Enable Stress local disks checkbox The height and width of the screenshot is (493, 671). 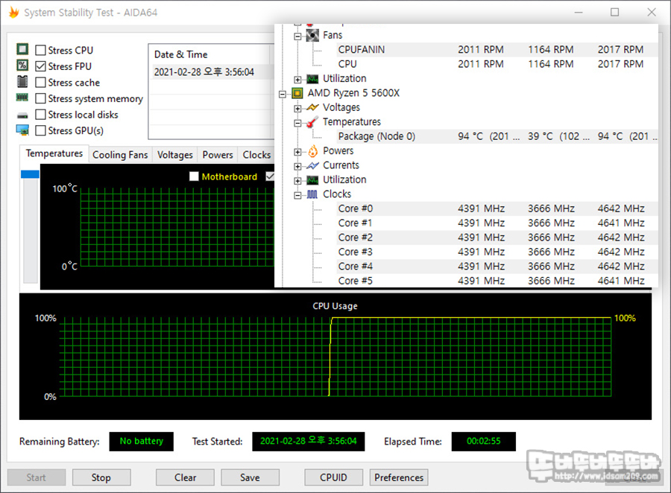pos(41,115)
